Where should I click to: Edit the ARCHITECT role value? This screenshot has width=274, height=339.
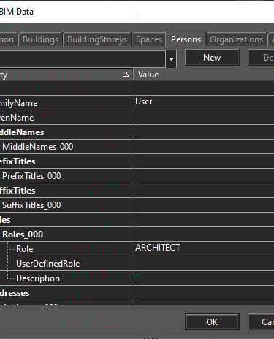click(204, 249)
